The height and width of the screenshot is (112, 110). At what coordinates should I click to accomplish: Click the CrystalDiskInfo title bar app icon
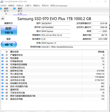point(2,2)
